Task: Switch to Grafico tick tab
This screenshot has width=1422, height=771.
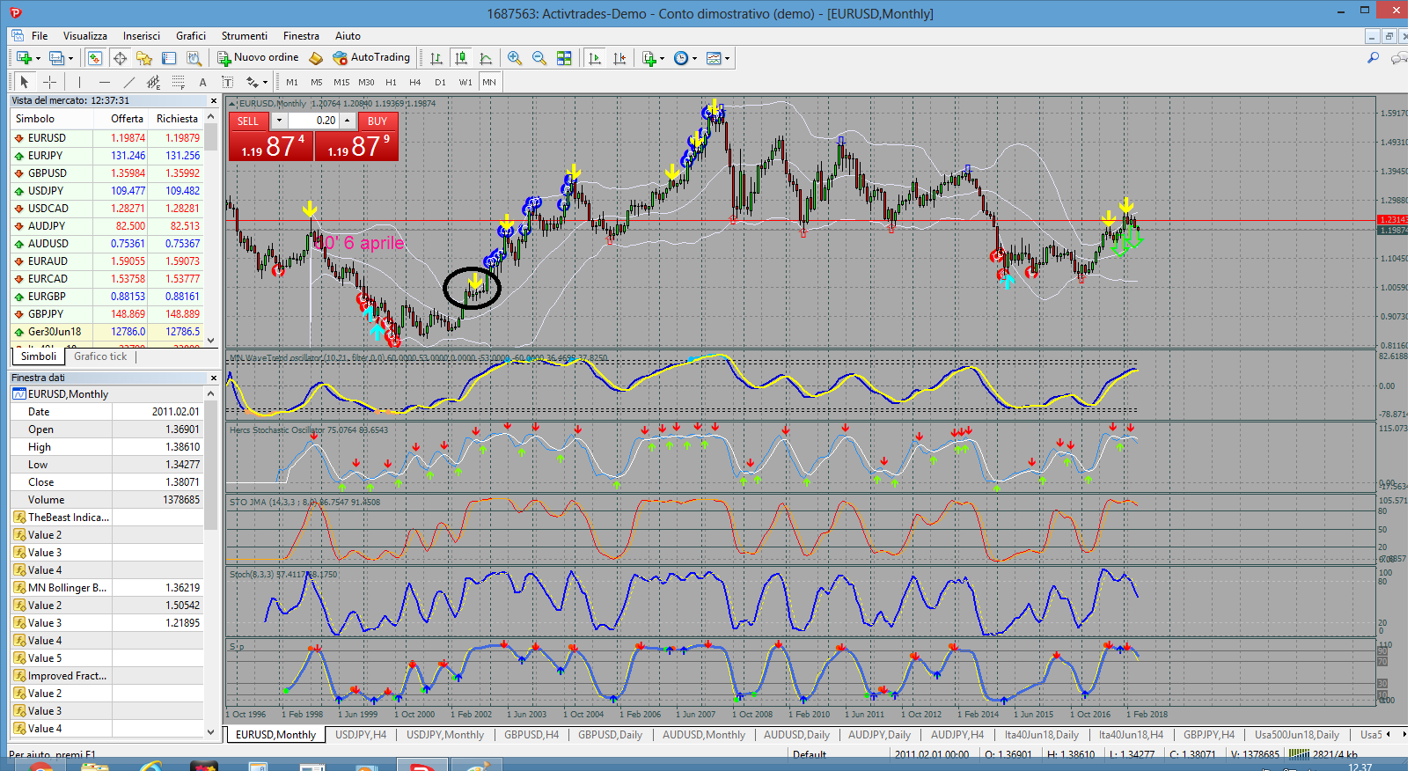Action: point(100,356)
